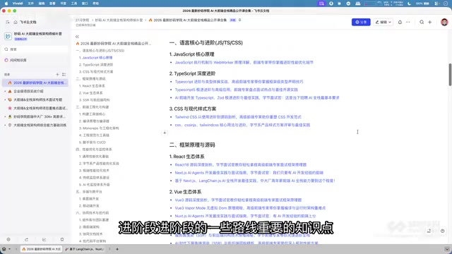Click the settings icon at sidebar bottom
Image resolution: width=452 pixels, height=254 pixels.
coord(8,239)
